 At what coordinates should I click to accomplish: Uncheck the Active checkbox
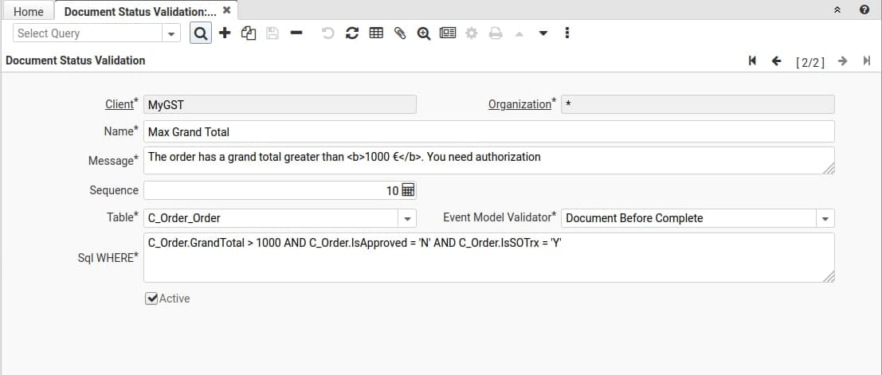151,299
